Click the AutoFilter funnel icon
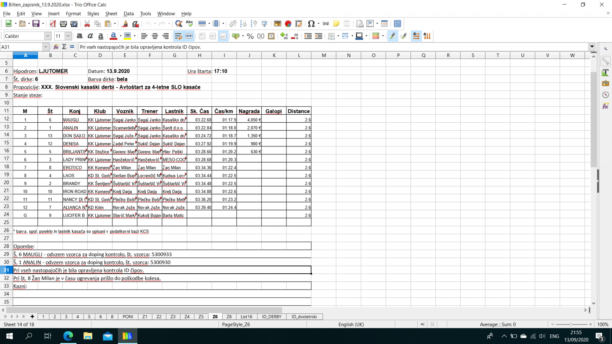This screenshot has width=612, height=344. point(264,24)
